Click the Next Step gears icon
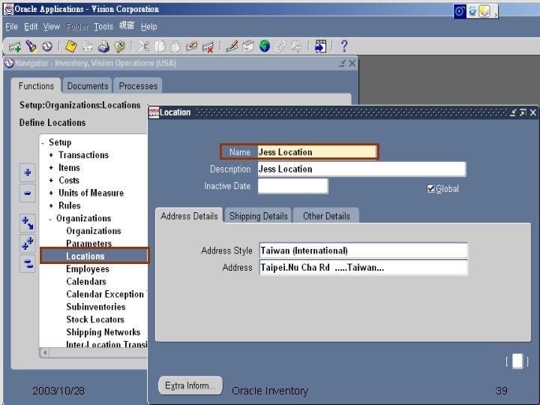This screenshot has width=540, height=405. [x=88, y=46]
